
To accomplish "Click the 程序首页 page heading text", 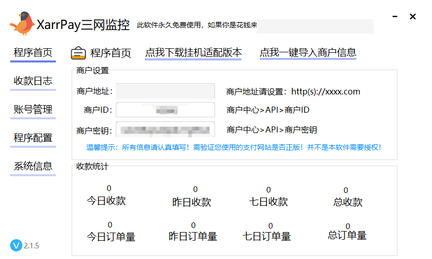I will tap(111, 53).
